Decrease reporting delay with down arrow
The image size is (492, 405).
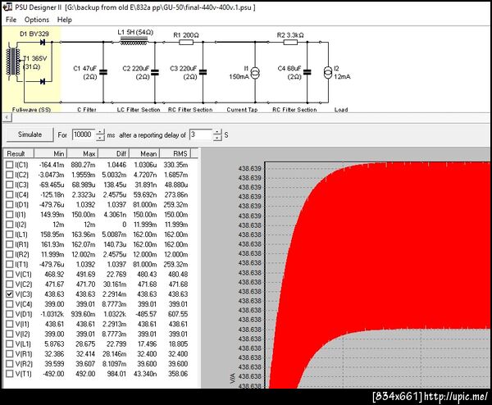[x=217, y=138]
